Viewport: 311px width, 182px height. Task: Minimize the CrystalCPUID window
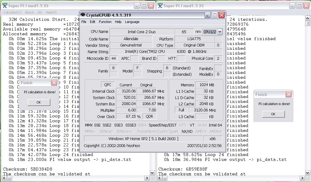(208, 15)
